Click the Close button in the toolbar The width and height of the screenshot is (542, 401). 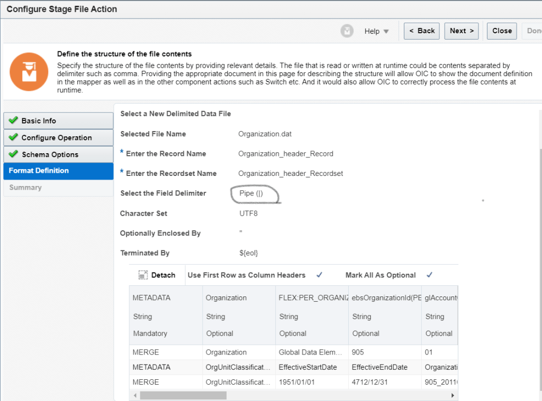[x=502, y=31]
